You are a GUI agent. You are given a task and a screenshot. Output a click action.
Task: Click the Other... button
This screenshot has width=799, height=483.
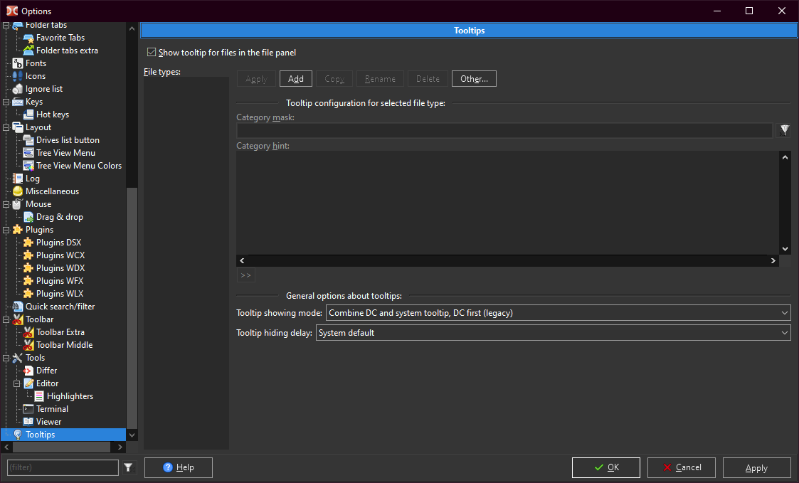(474, 79)
